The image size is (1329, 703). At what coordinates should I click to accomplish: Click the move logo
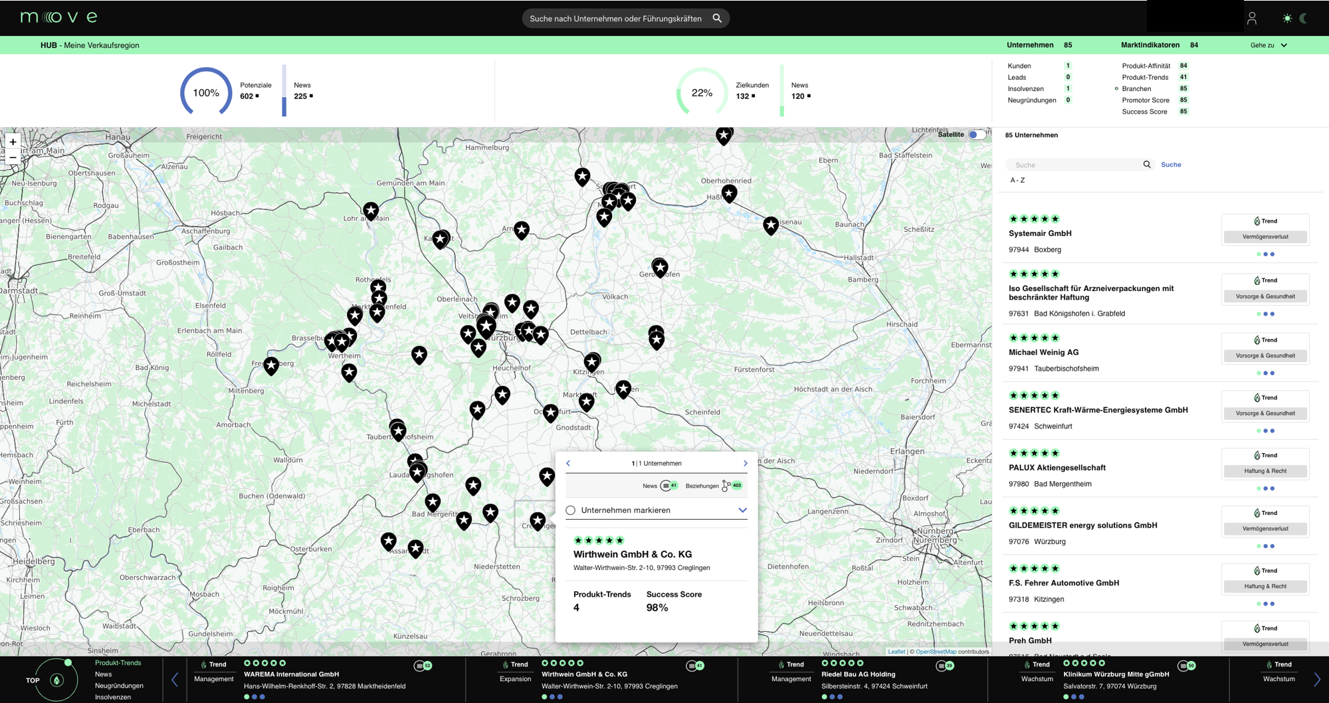pos(59,17)
